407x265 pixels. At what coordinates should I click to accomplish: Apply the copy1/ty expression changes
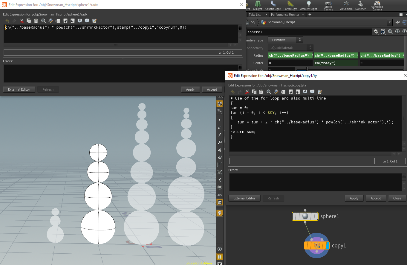(x=354, y=198)
